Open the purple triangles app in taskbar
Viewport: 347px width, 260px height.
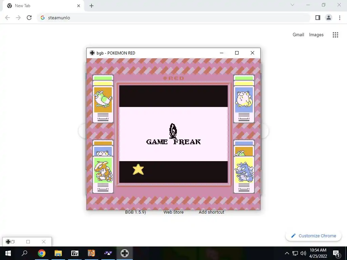click(x=108, y=253)
